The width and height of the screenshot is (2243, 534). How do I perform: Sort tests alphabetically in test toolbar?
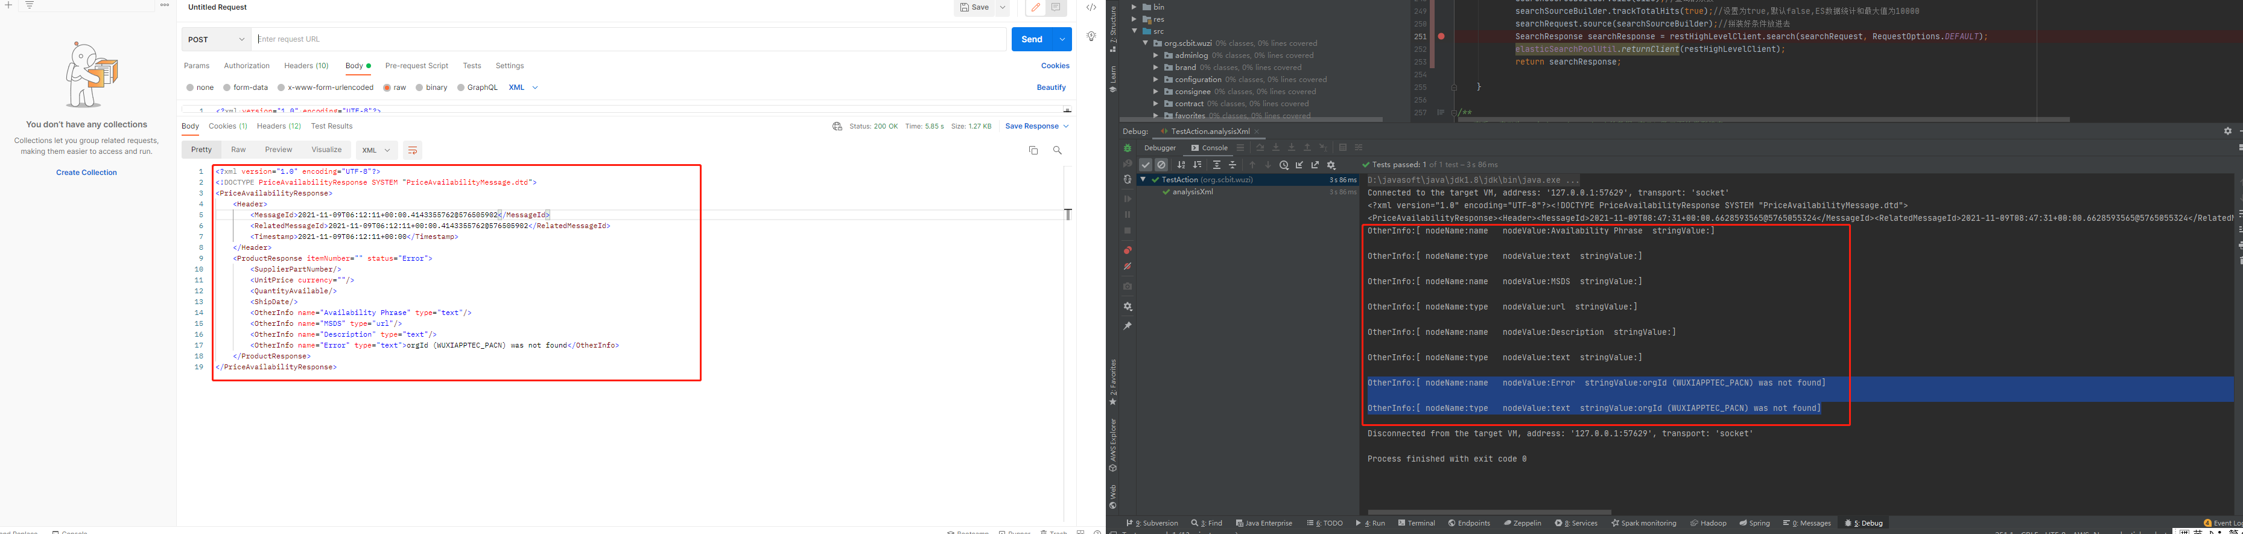pyautogui.click(x=1182, y=165)
